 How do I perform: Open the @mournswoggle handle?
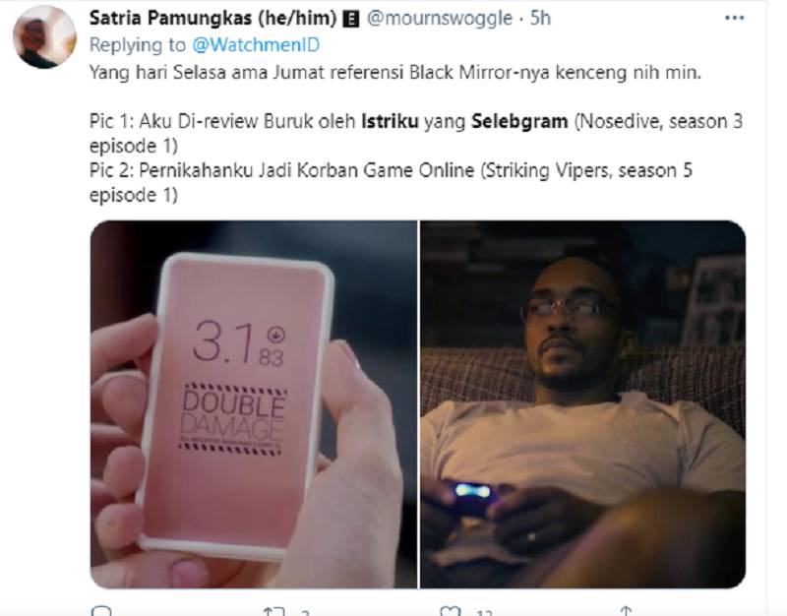tap(439, 18)
